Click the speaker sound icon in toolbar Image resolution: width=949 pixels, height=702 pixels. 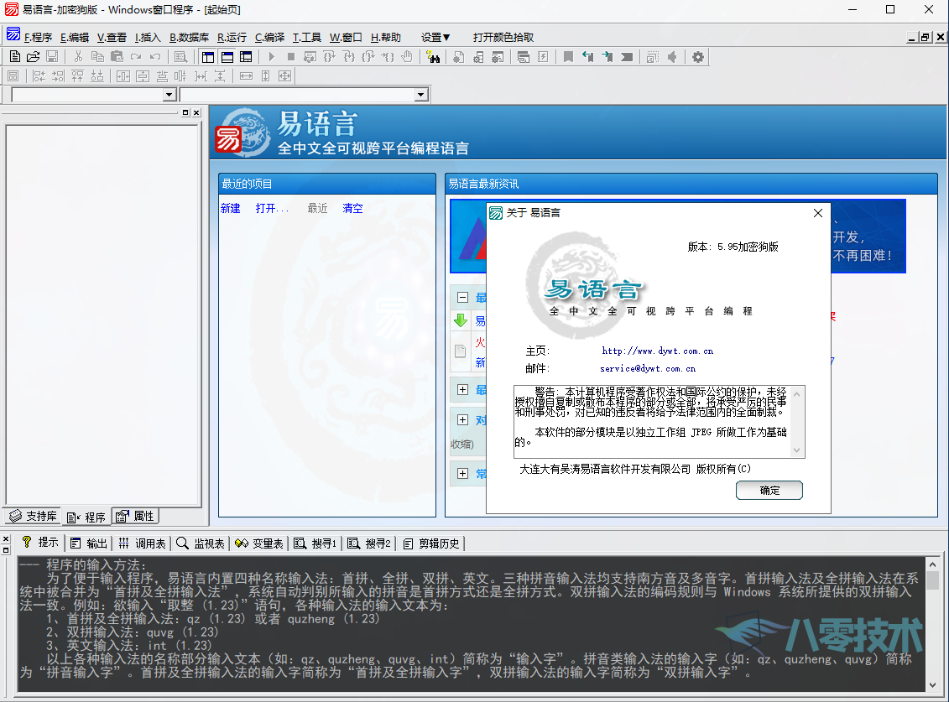pyautogui.click(x=672, y=57)
